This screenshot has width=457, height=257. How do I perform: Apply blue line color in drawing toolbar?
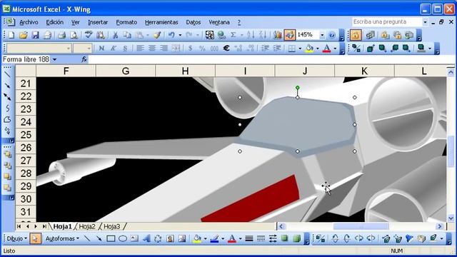214,238
